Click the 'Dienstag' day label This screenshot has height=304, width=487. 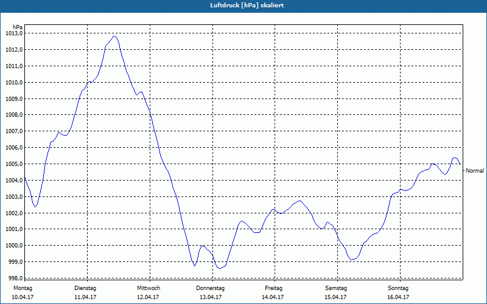click(85, 288)
